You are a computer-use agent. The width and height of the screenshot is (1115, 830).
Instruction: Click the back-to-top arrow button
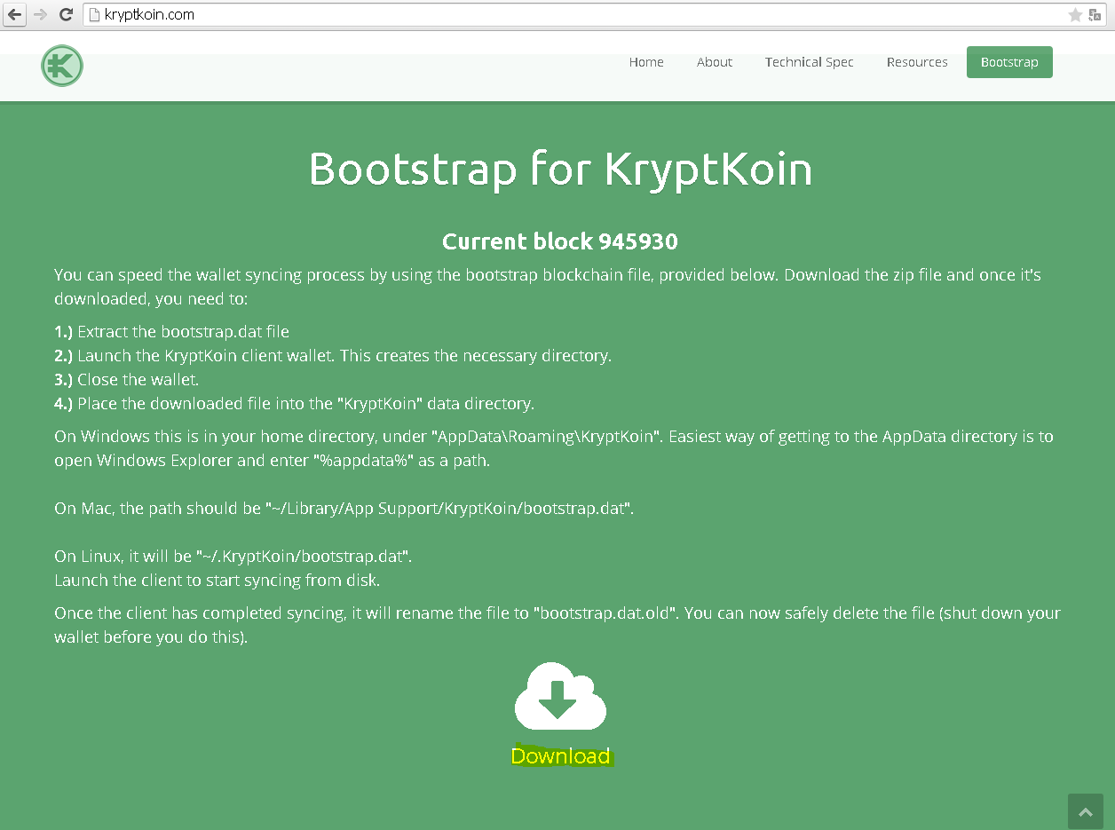pyautogui.click(x=1085, y=811)
